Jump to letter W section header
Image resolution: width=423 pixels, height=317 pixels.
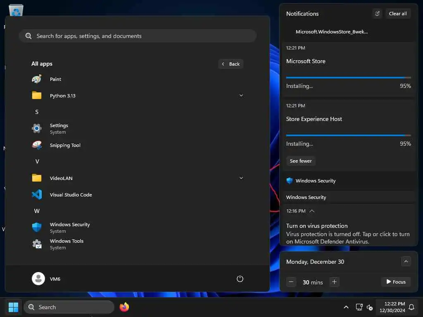pyautogui.click(x=37, y=211)
